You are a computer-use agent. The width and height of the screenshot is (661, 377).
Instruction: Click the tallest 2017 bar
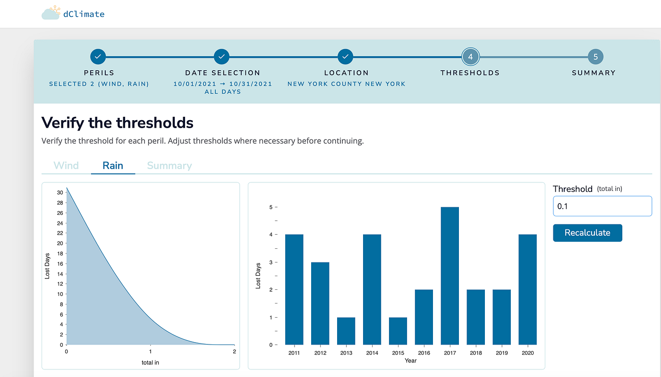(x=450, y=276)
